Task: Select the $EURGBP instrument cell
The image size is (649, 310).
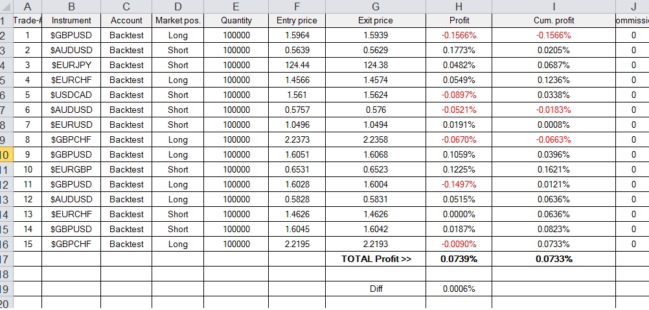Action: tap(71, 169)
